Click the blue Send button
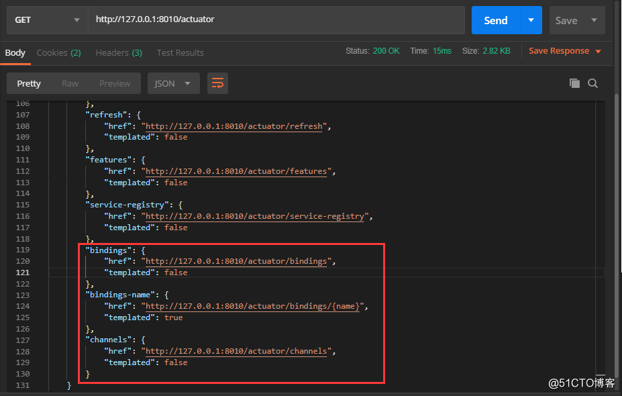622x396 pixels. [496, 20]
